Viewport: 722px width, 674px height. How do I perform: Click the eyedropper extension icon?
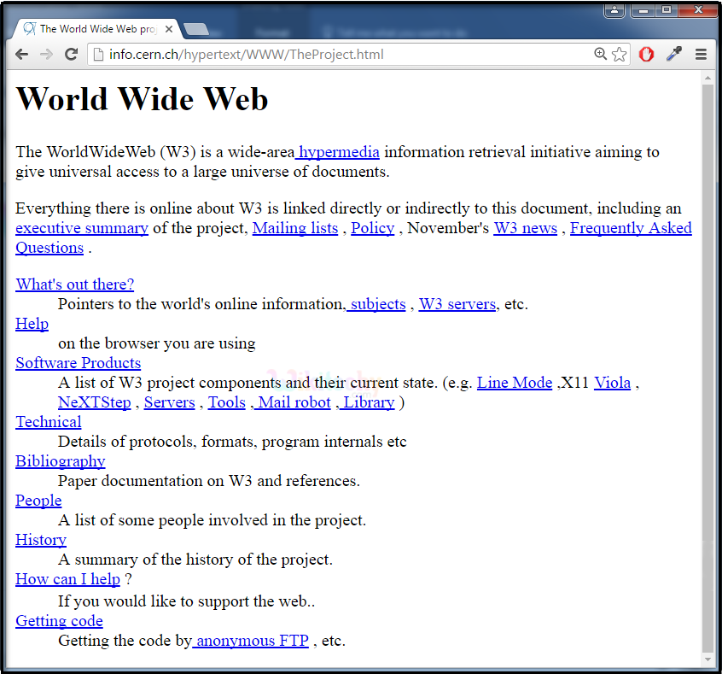tap(674, 55)
